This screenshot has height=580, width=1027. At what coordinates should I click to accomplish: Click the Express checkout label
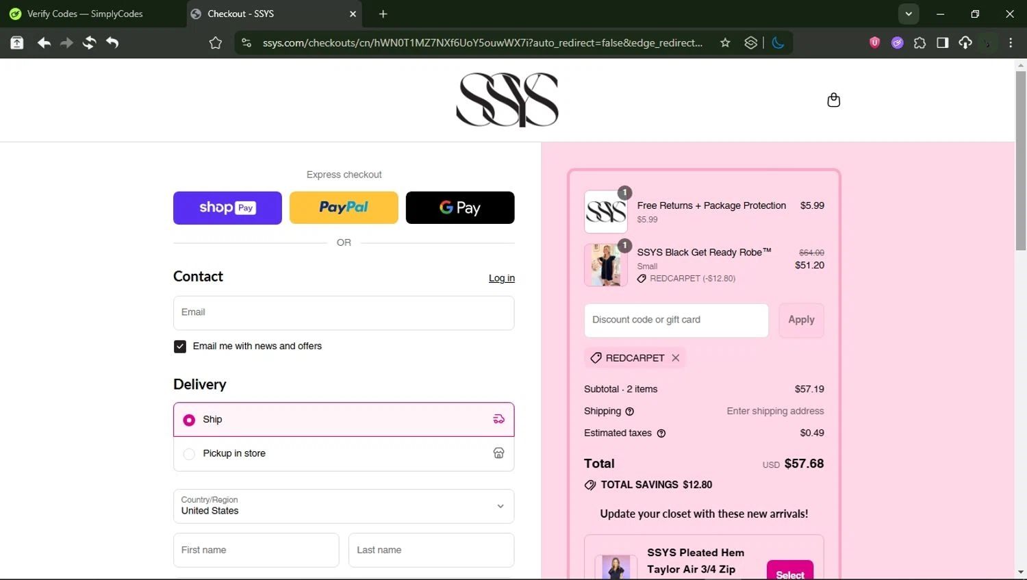point(344,175)
